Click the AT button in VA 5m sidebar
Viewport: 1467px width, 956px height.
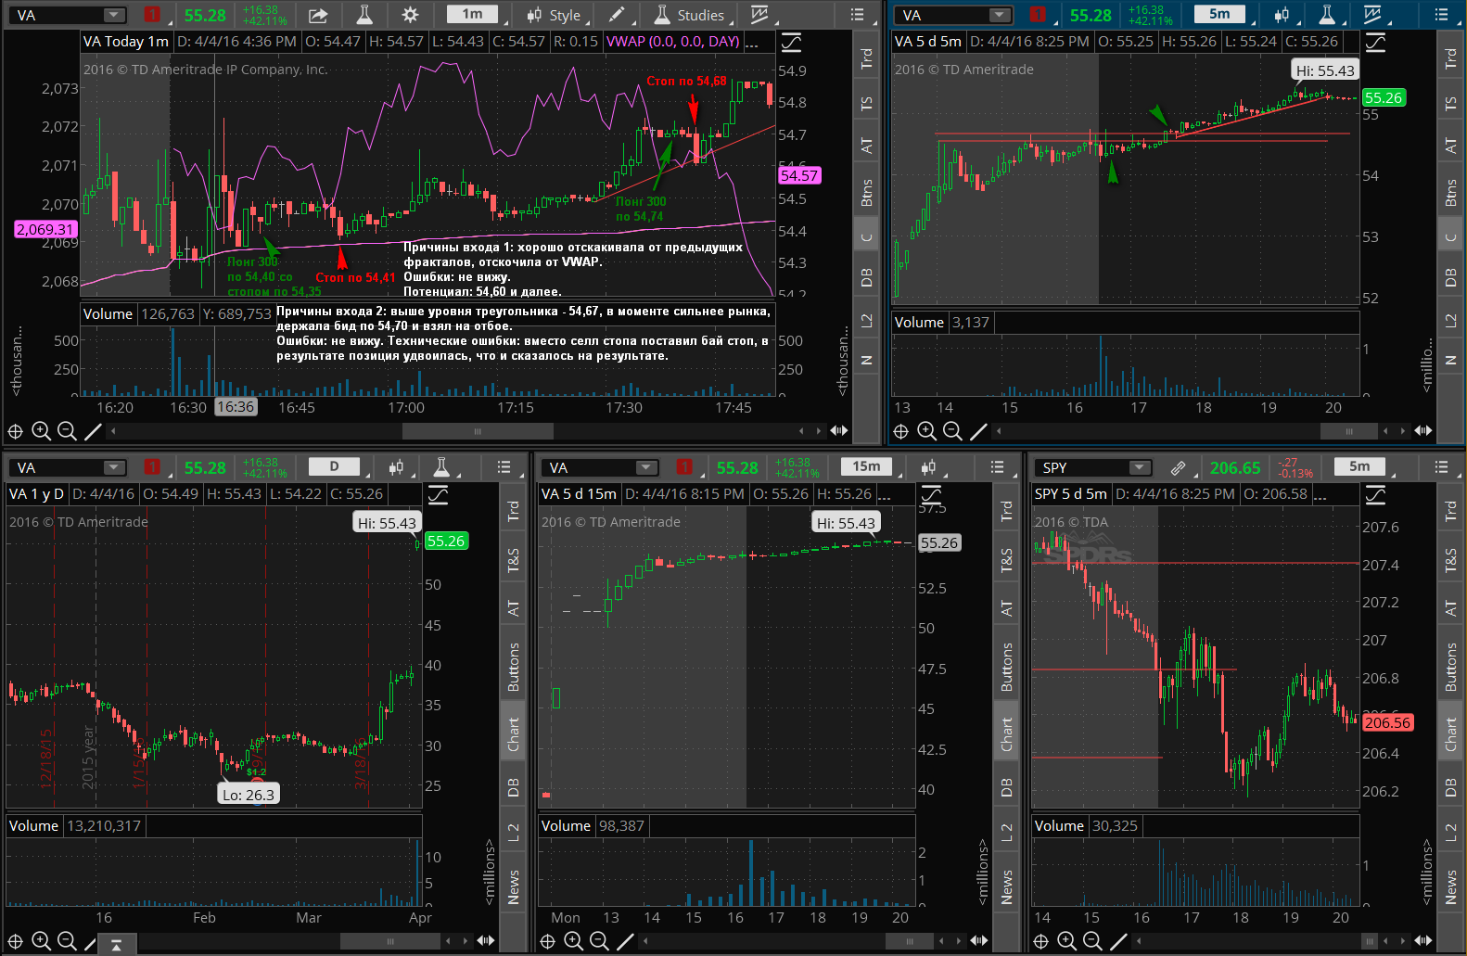click(1450, 146)
